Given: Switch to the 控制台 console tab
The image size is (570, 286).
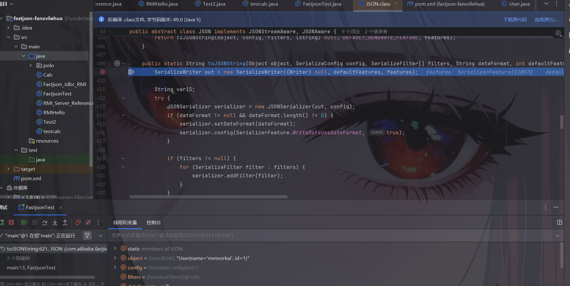Looking at the screenshot, I should pos(154,223).
